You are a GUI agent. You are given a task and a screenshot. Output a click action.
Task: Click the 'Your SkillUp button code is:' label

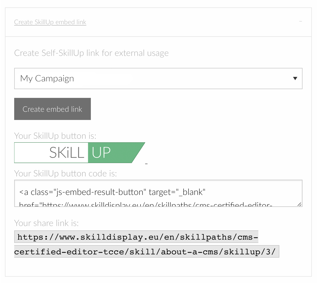pyautogui.click(x=65, y=173)
